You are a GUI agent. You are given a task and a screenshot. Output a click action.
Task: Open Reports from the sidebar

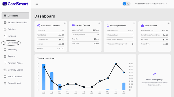point(15,56)
